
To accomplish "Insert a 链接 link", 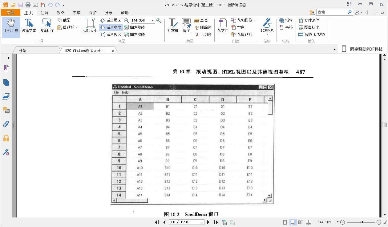I will pyautogui.click(x=286, y=20).
